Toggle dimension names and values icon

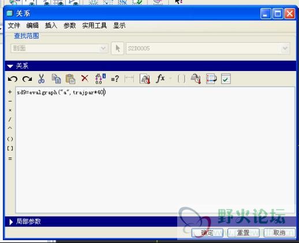(x=100, y=78)
